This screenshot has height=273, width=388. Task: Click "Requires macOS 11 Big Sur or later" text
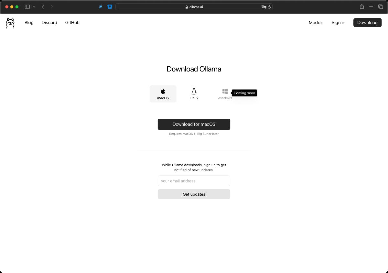(x=194, y=134)
